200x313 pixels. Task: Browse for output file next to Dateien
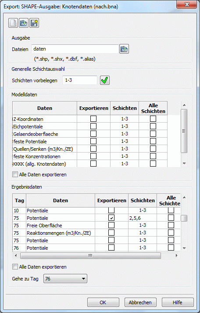tap(124, 49)
